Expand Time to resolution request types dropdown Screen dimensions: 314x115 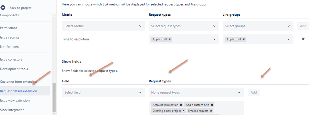(x=214, y=39)
